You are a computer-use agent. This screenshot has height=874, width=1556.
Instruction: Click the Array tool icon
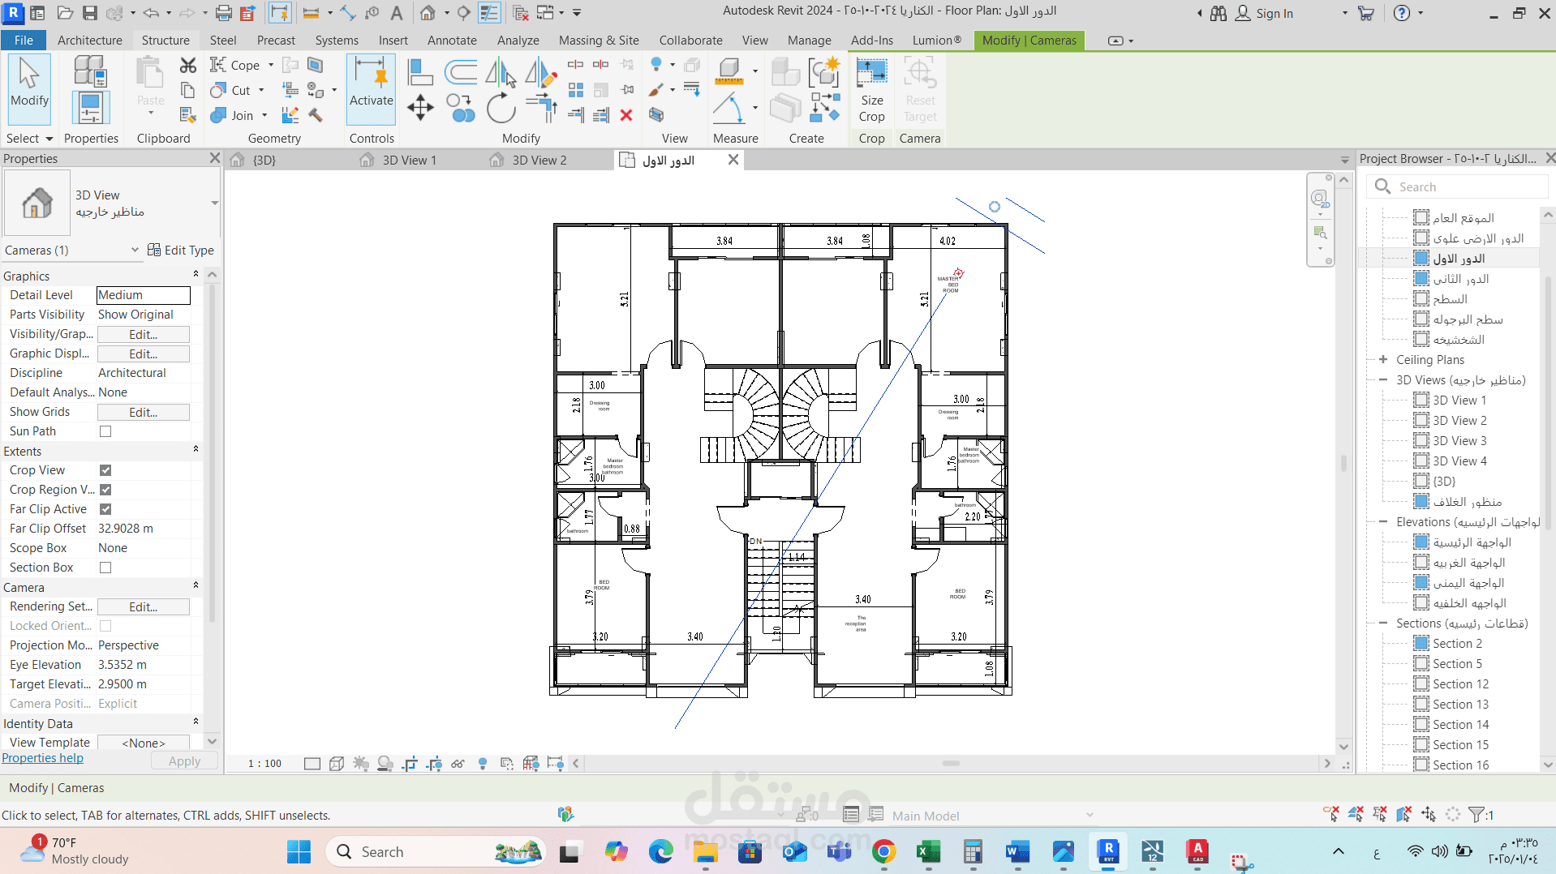tap(576, 90)
